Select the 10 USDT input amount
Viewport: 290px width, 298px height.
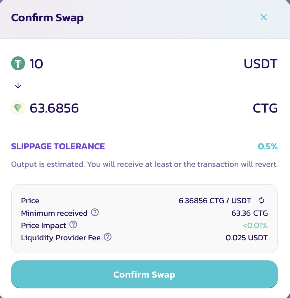coord(36,64)
